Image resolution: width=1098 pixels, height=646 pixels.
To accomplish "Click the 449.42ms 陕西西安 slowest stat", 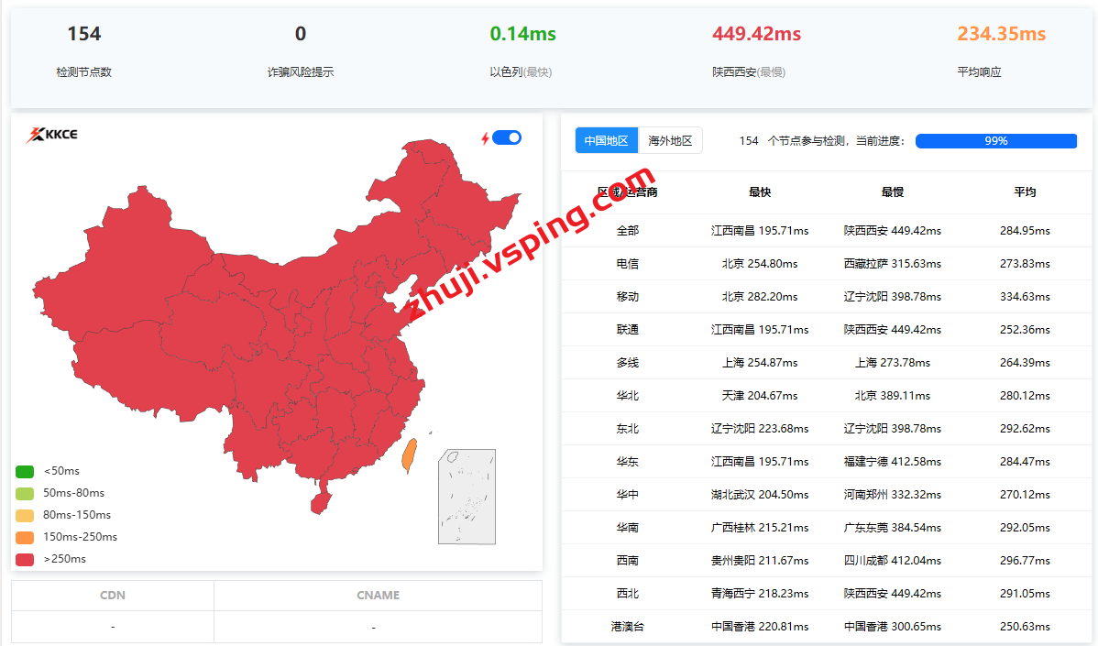I will pos(756,35).
